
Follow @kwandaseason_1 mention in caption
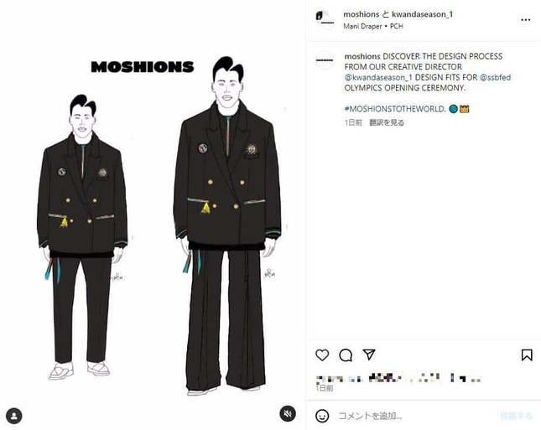(378, 77)
